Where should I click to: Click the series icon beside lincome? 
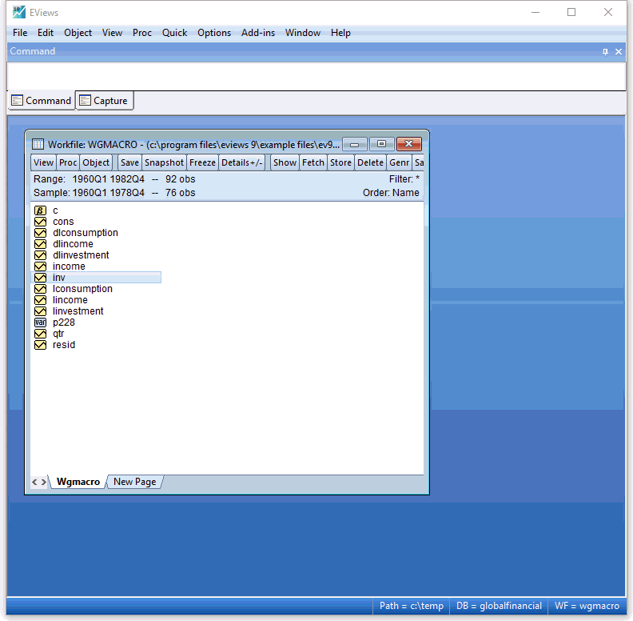pos(40,300)
